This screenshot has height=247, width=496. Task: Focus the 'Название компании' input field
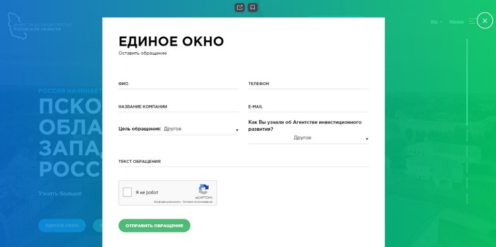pos(178,106)
